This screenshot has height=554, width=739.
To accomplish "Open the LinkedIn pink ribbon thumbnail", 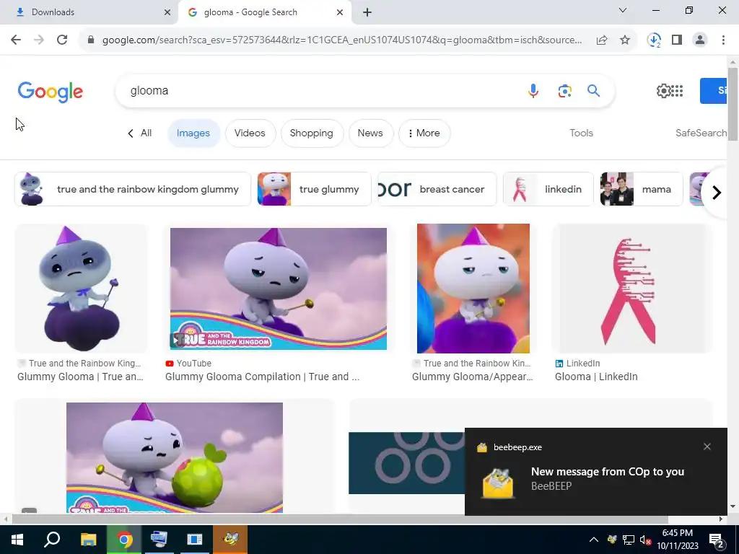I will coord(632,289).
